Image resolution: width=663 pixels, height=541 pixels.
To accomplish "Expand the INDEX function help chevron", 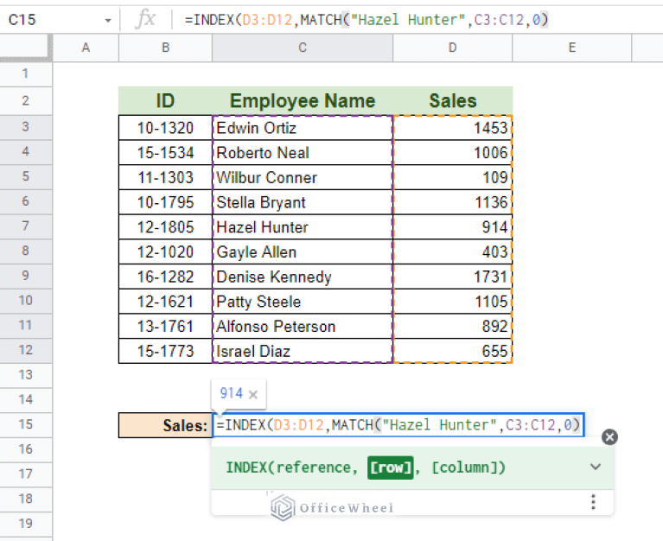I will click(x=596, y=467).
